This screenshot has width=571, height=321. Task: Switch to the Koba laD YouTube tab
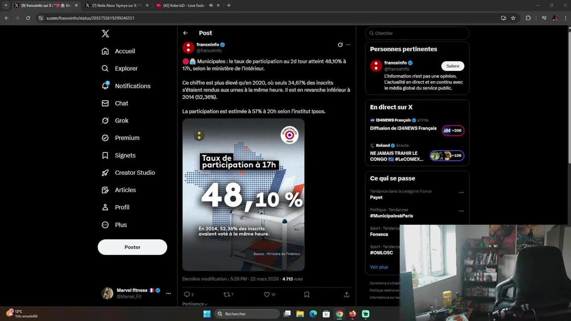pos(186,5)
